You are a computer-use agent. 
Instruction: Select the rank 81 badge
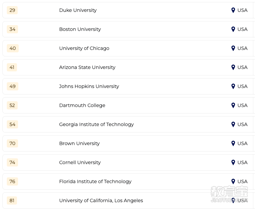pyautogui.click(x=12, y=200)
